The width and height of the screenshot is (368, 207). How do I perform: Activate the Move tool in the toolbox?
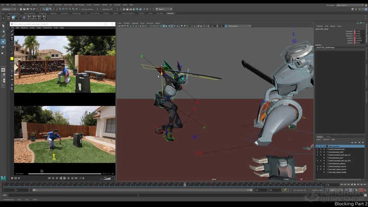tap(3, 42)
